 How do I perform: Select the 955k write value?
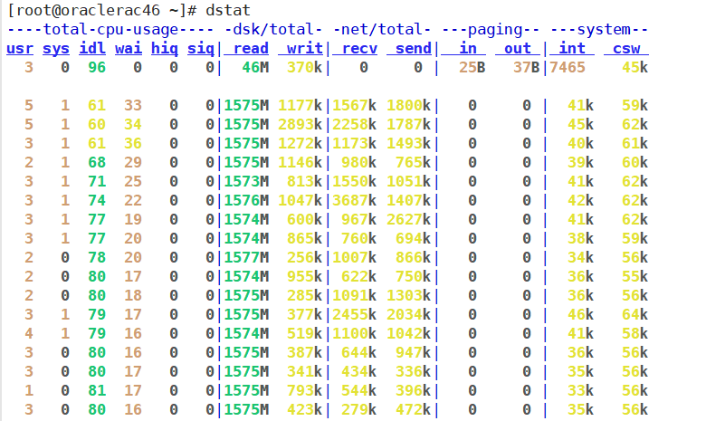pos(305,276)
